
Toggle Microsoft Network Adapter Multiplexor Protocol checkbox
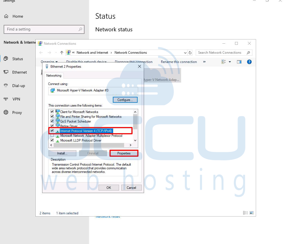pyautogui.click(x=52, y=135)
